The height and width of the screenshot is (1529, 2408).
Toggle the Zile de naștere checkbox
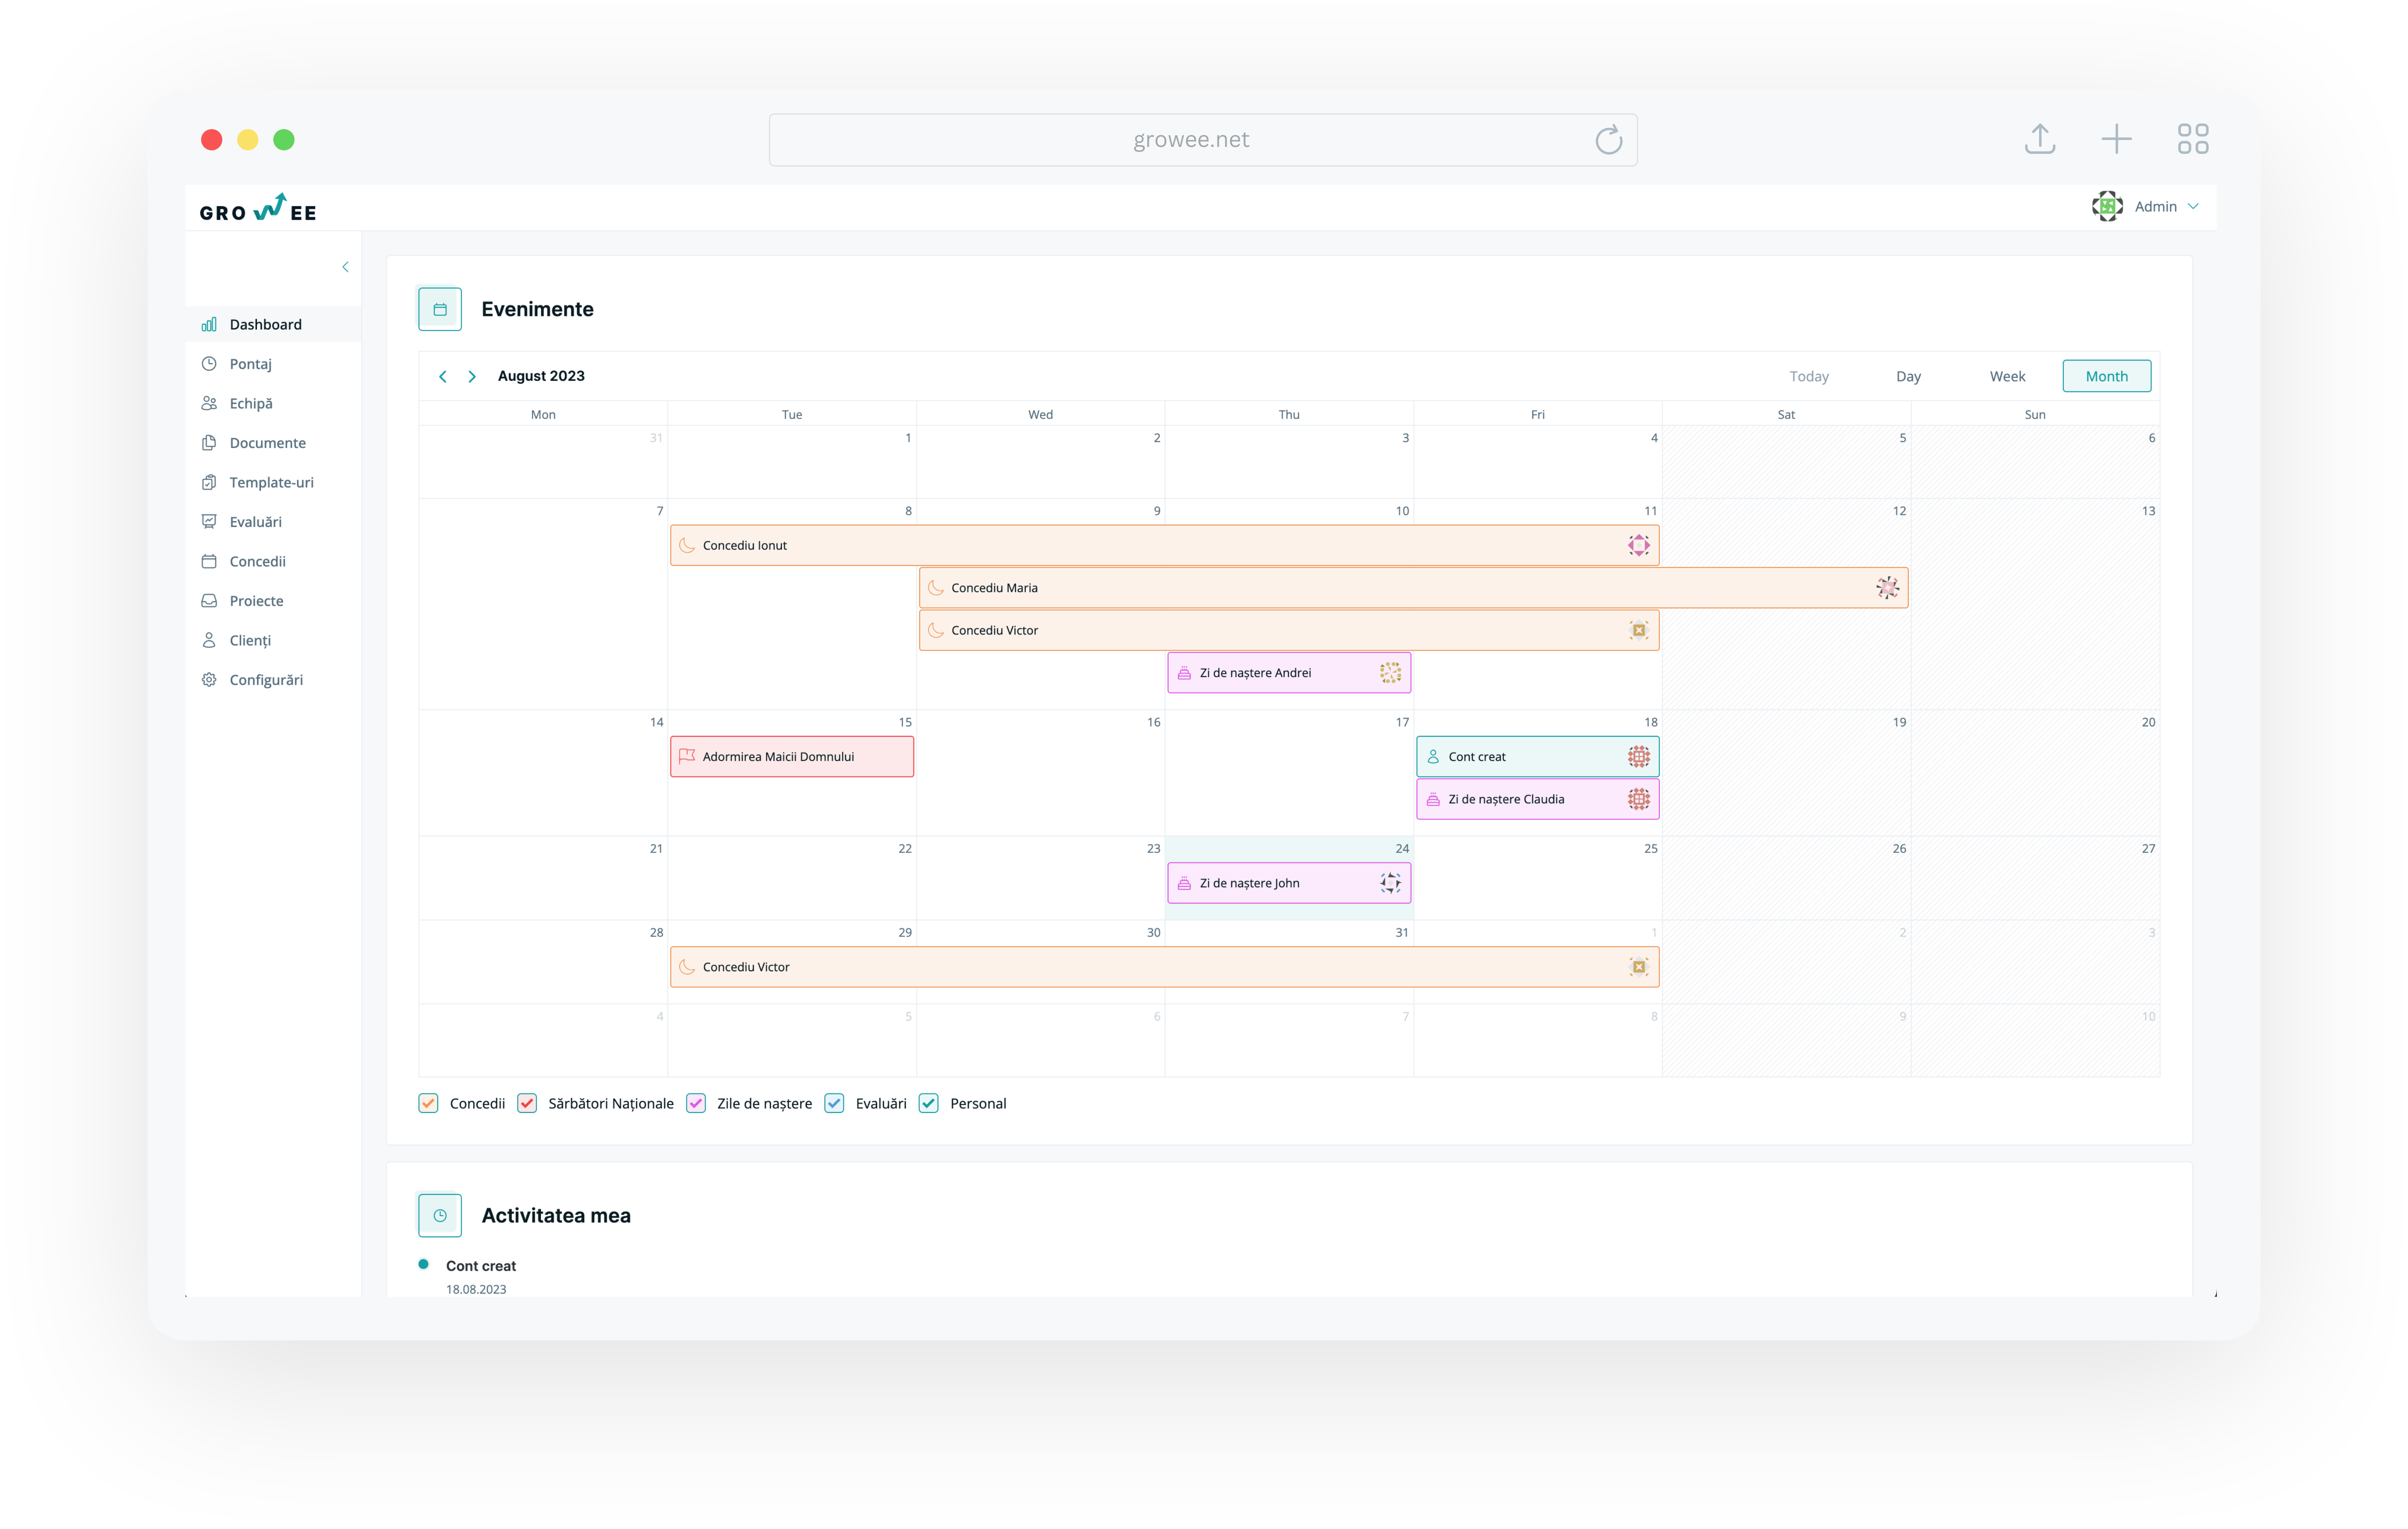[x=696, y=1104]
